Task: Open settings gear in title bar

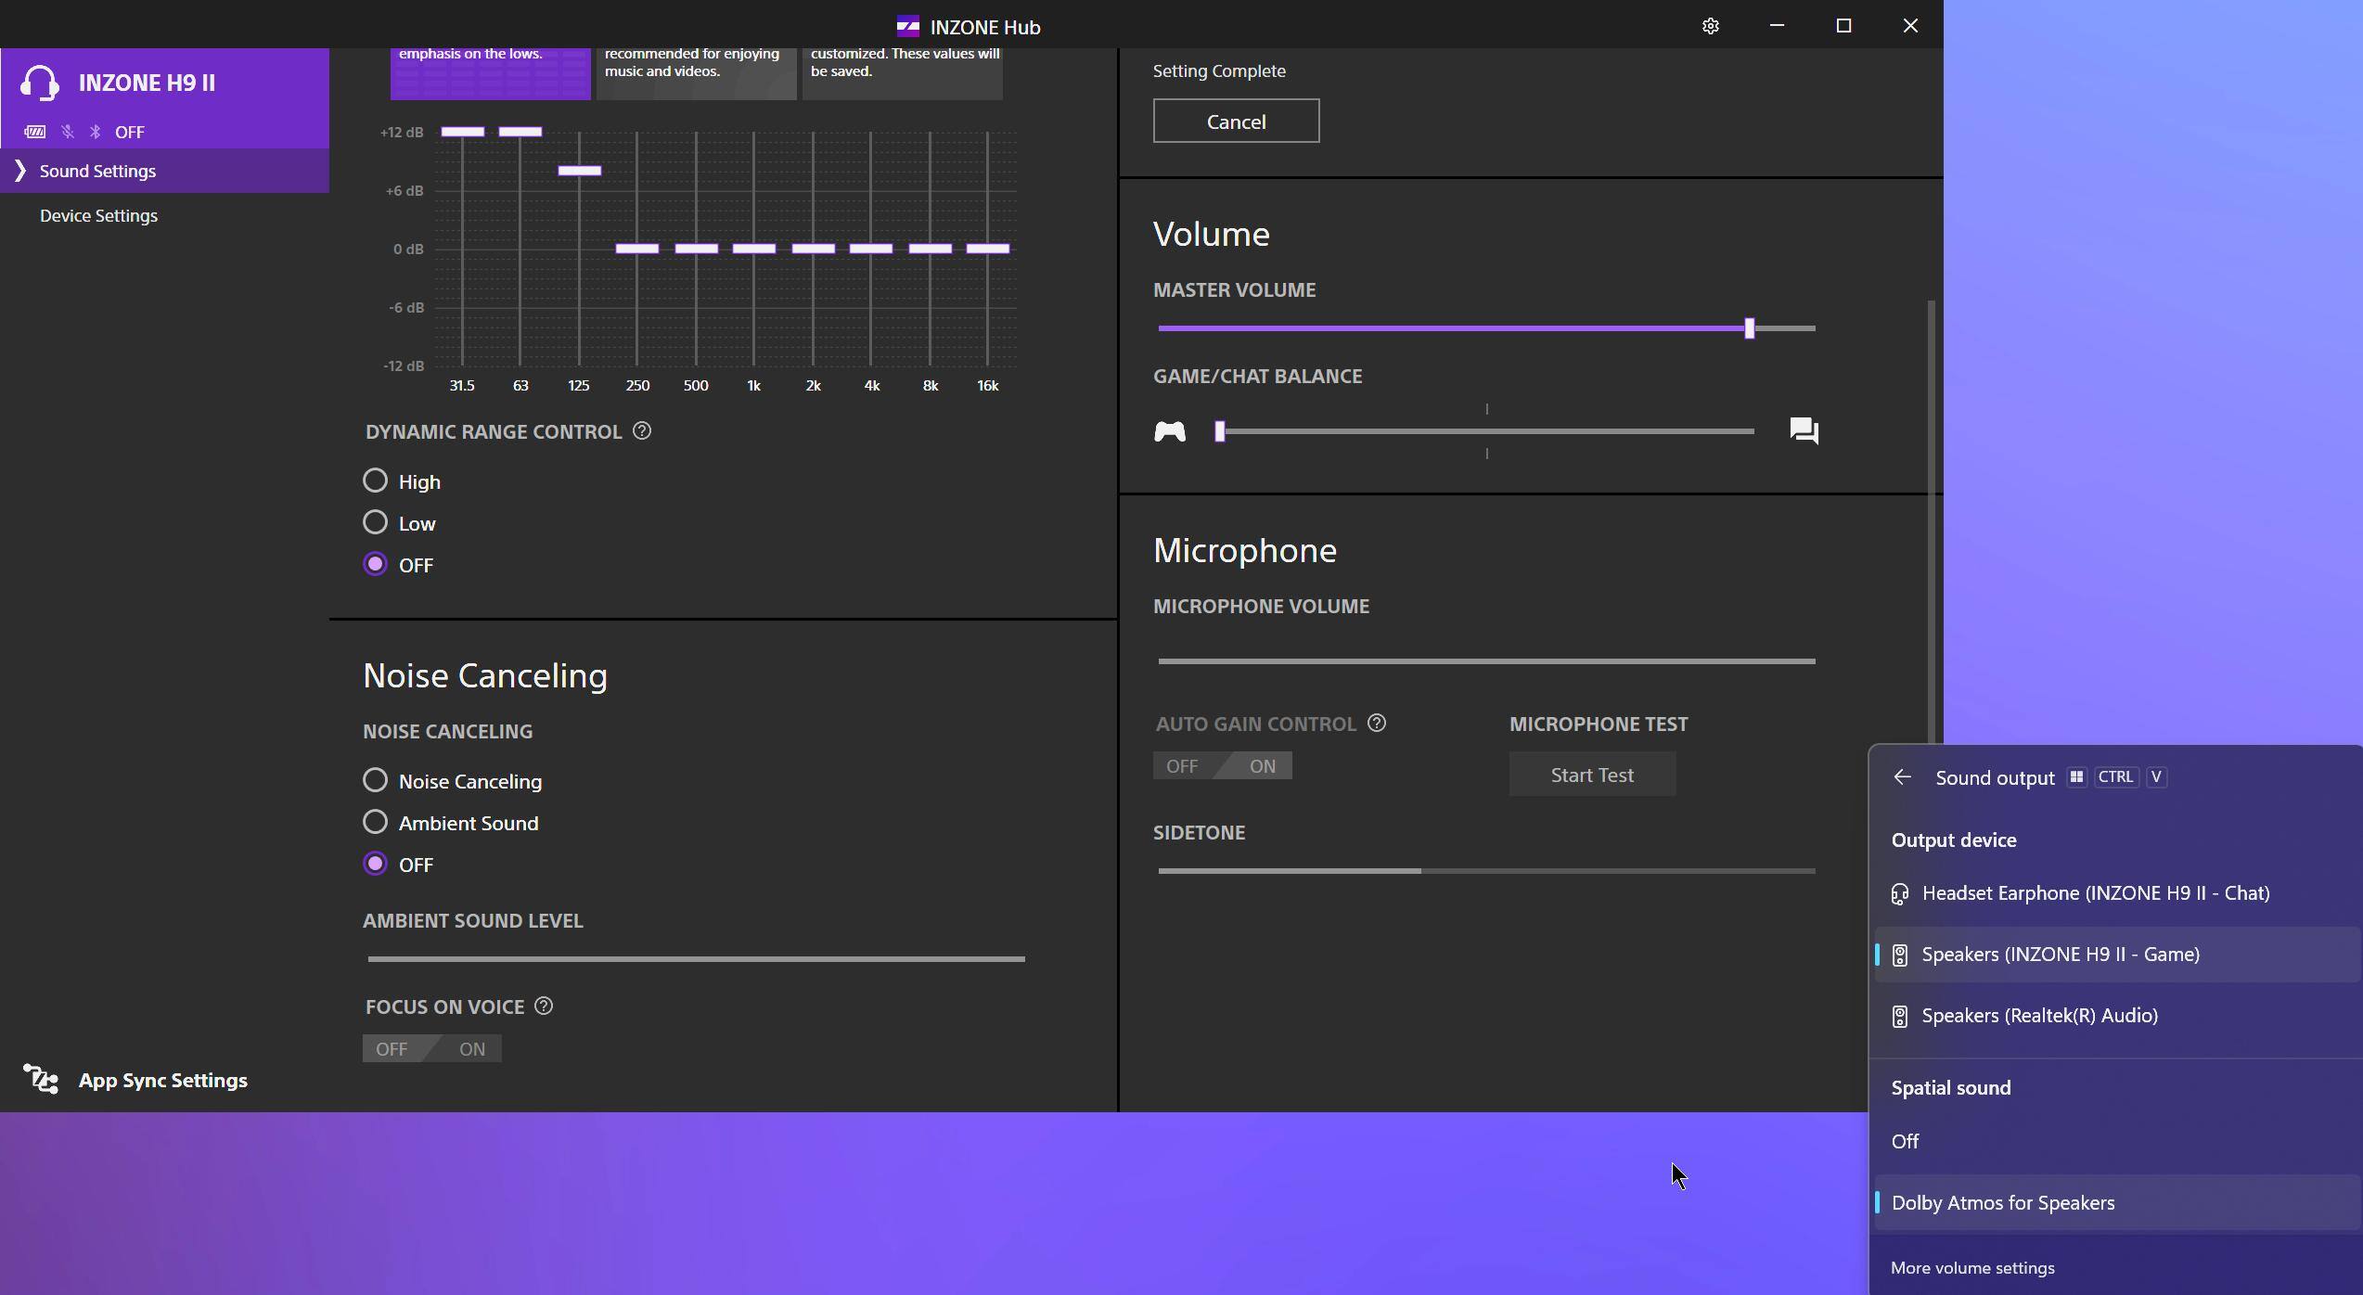Action: click(x=1710, y=26)
